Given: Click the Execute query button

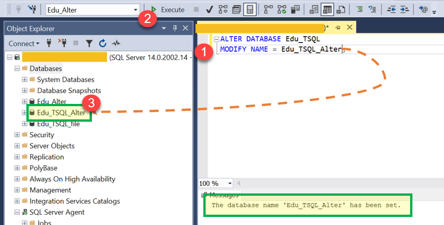Looking at the screenshot, I should (168, 10).
